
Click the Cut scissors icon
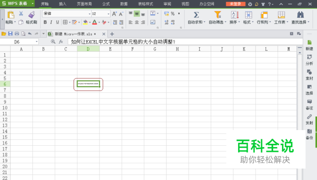pos(21,14)
